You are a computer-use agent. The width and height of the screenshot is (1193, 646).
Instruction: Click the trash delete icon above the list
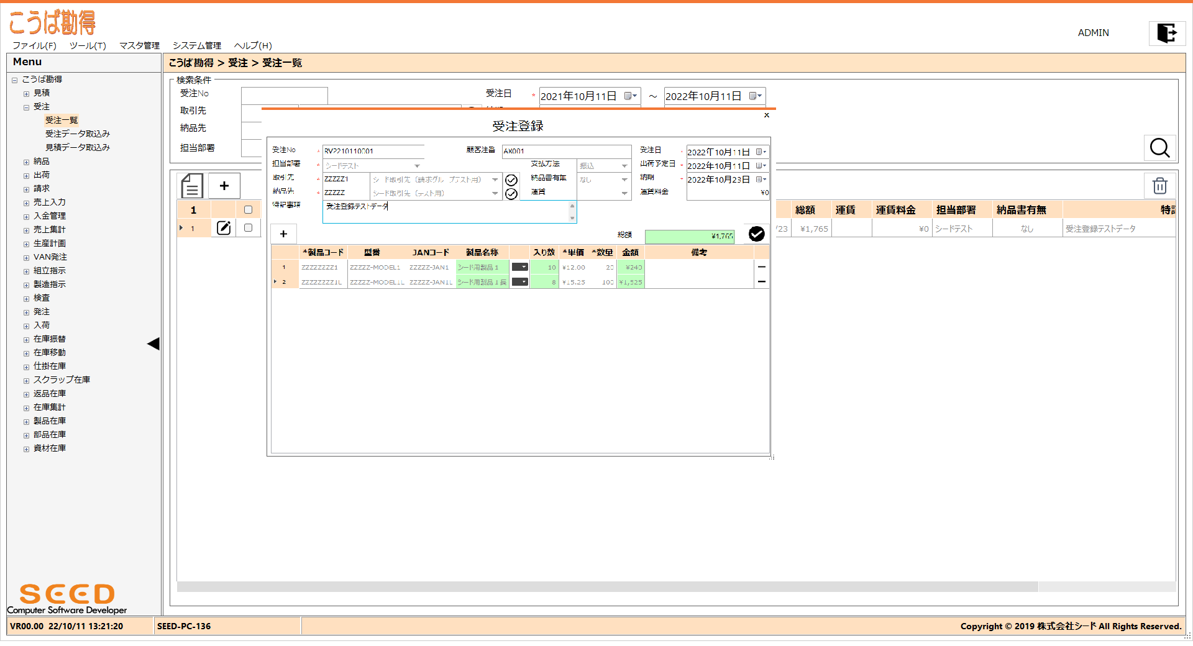[x=1159, y=186]
